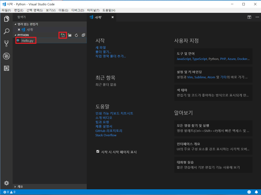261x195 pixels.
Task: Collapse all folders in explorer
Action: (83, 35)
